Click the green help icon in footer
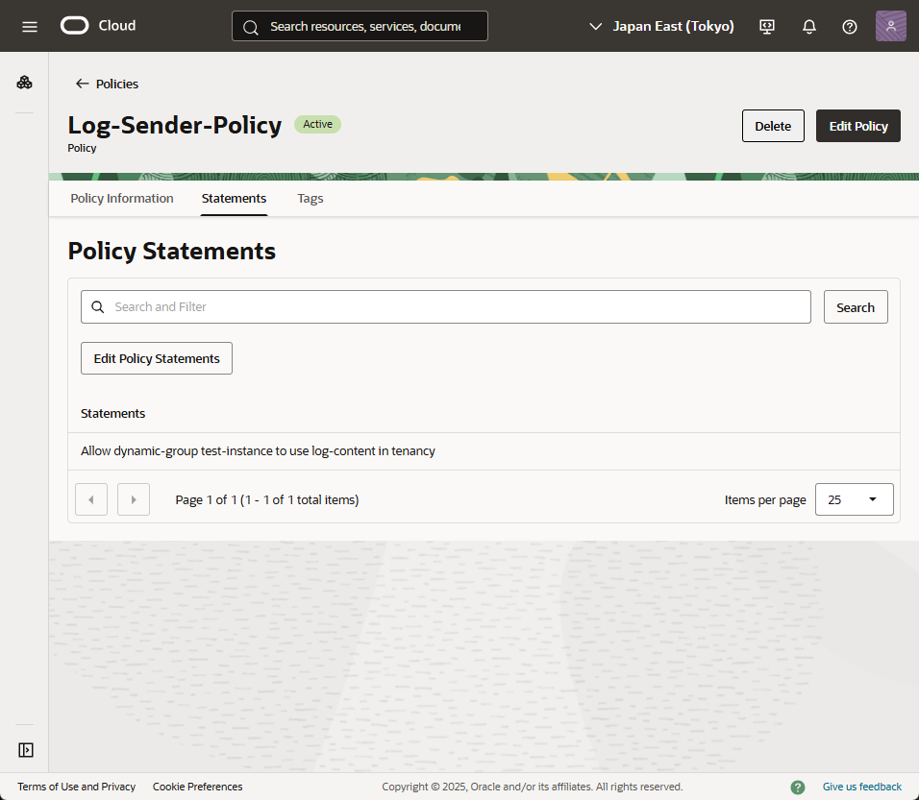The height and width of the screenshot is (800, 919). 798,787
